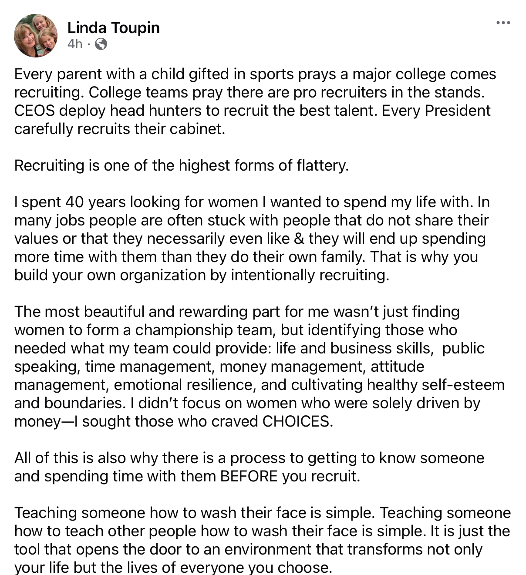Image resolution: width=526 pixels, height=575 pixels.
Task: Click the paragraph starting 'The most beautiful and rewarding'
Action: 260,367
